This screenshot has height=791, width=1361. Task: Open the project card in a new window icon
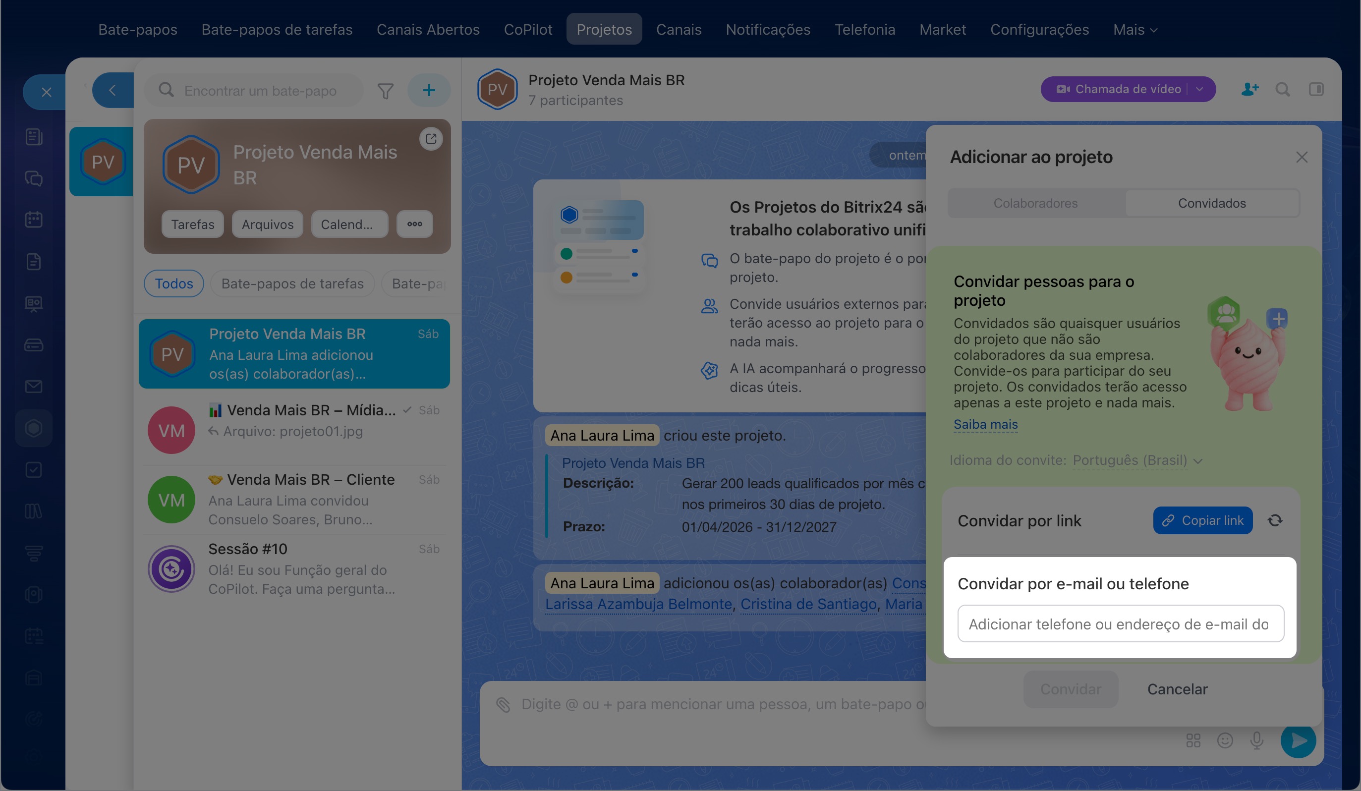431,139
